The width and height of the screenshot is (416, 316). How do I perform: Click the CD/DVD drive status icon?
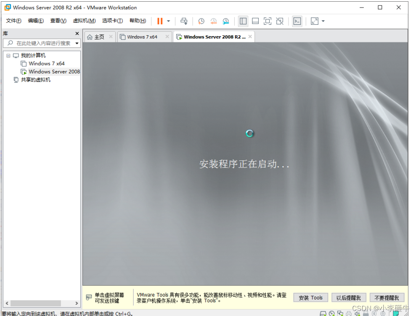331,313
